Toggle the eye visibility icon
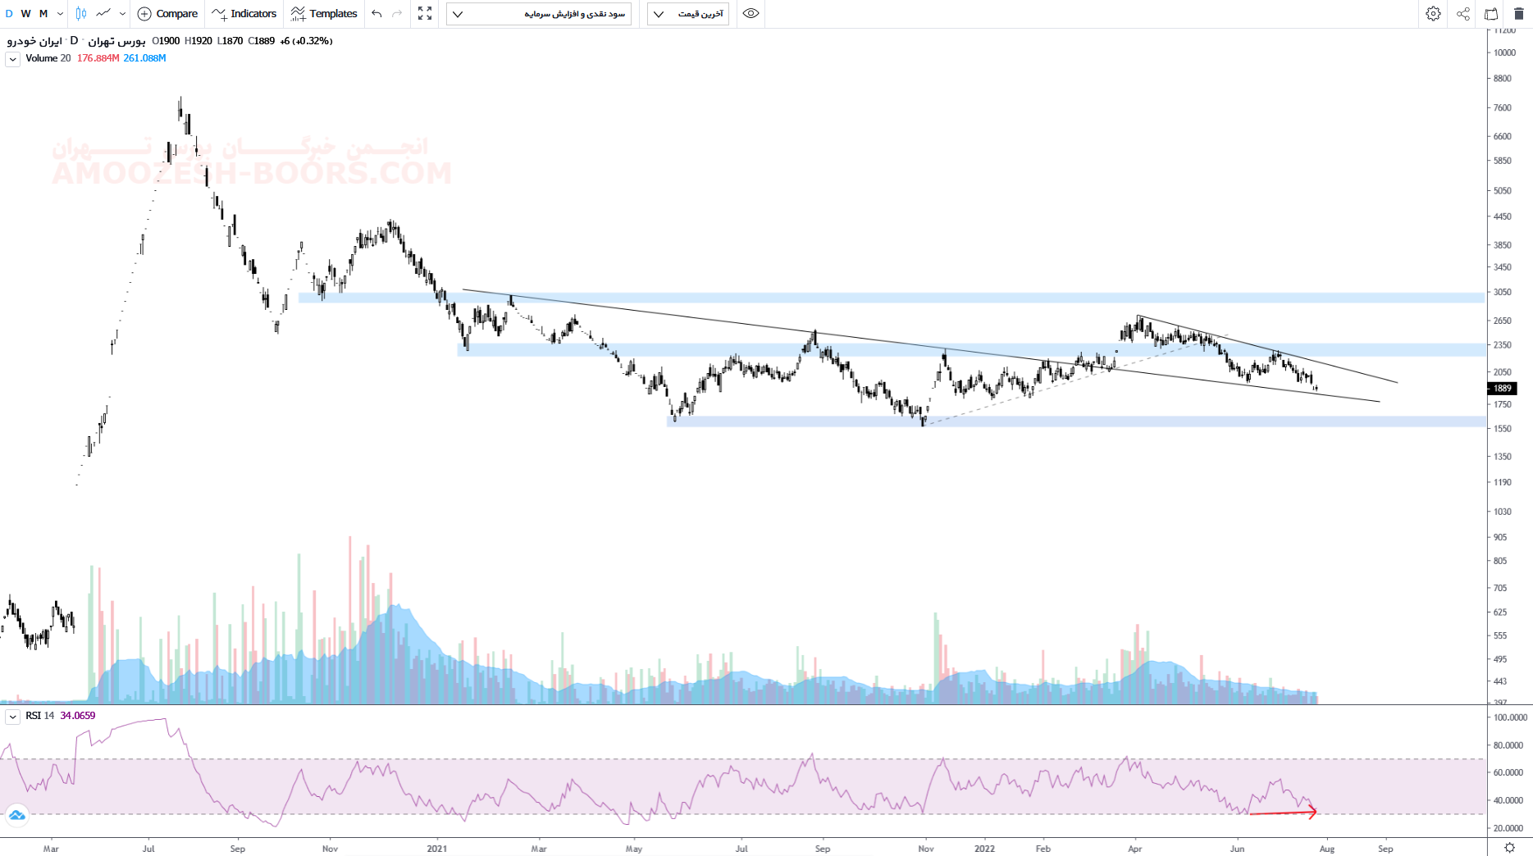This screenshot has height=856, width=1533. tap(751, 13)
